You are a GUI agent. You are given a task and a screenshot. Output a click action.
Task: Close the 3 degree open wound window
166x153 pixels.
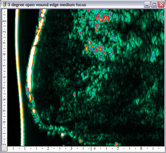click(161, 5)
